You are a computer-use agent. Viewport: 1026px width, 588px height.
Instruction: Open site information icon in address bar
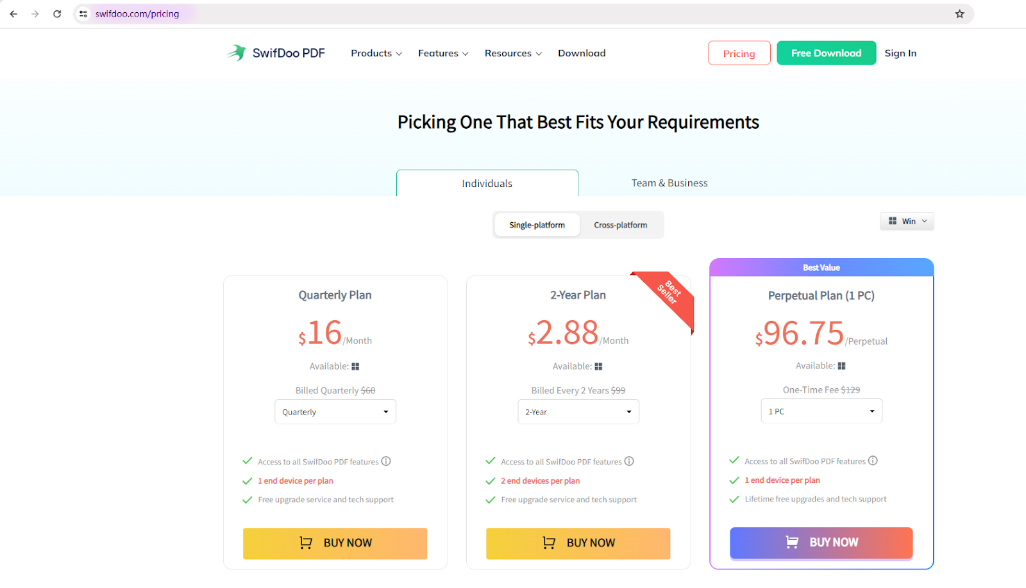[83, 14]
